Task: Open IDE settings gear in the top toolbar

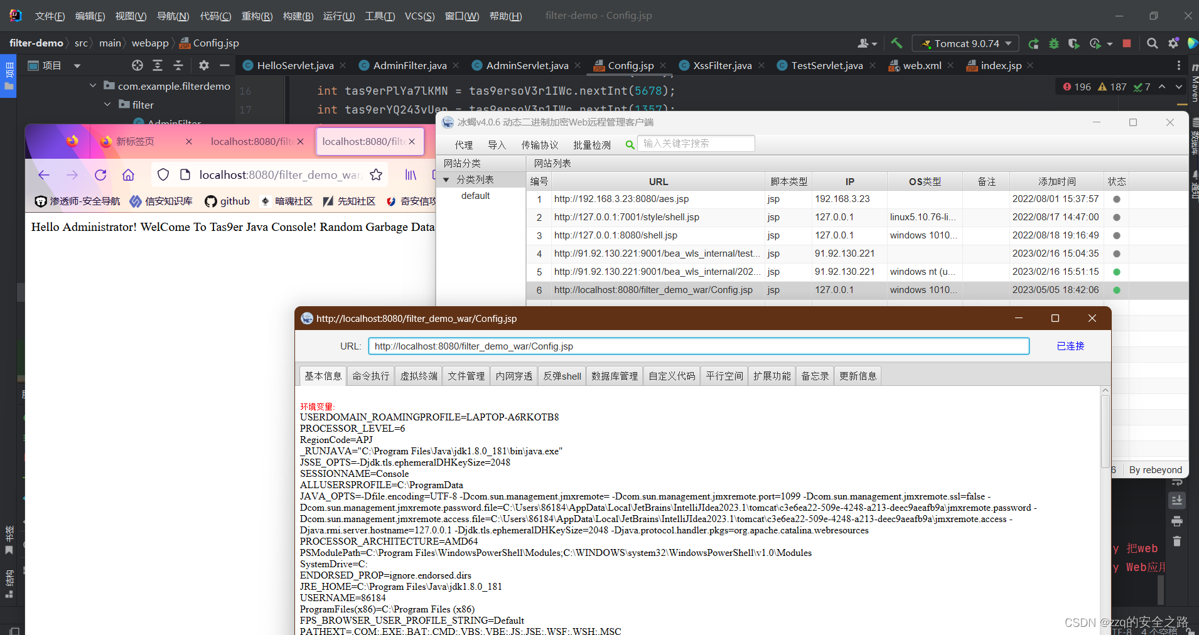Action: tap(1173, 43)
